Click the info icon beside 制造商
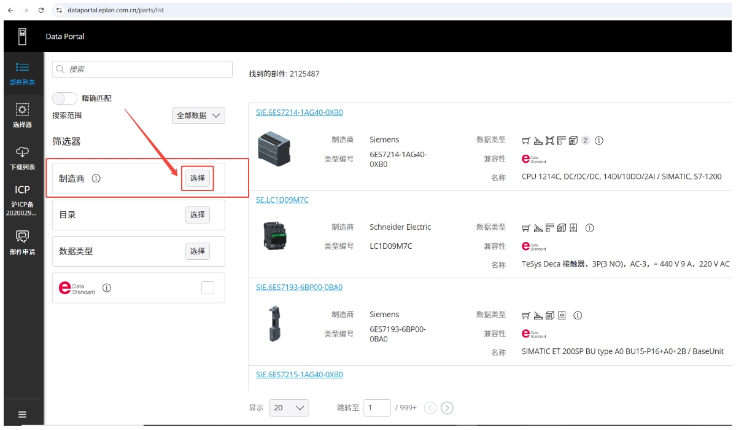The image size is (736, 430). click(x=96, y=178)
